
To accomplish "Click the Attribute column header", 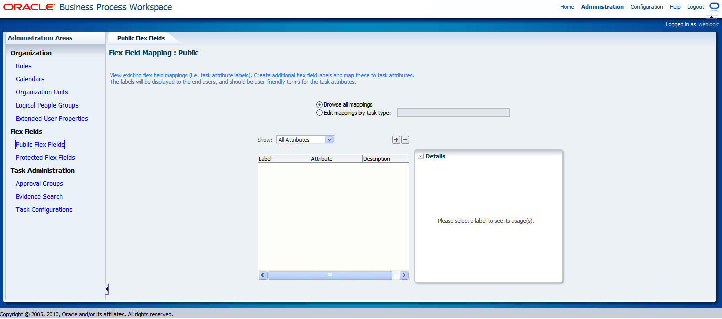I will 336,159.
